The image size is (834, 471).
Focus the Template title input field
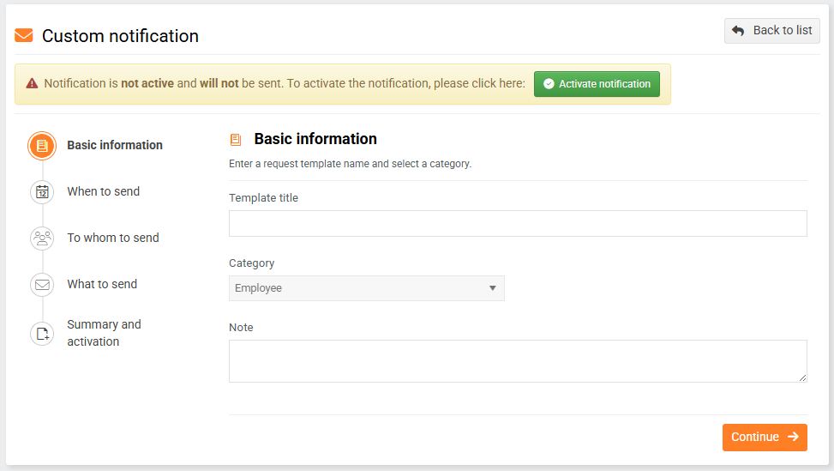coord(518,224)
